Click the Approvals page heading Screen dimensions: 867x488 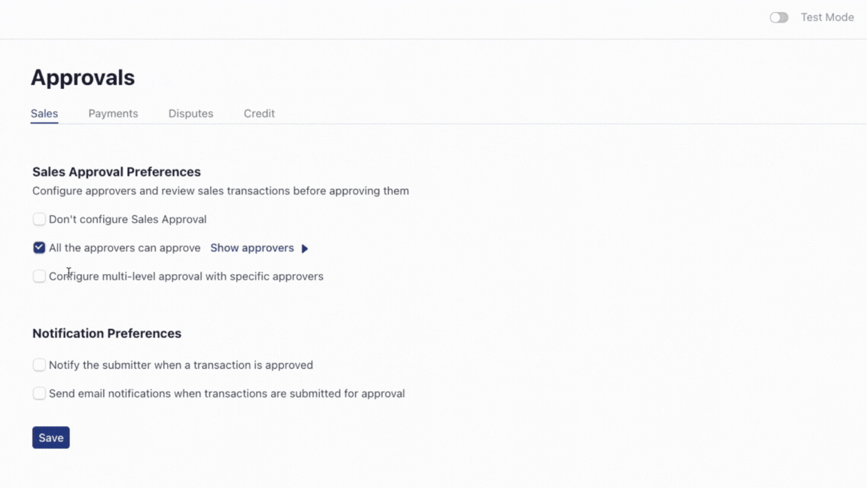(x=83, y=78)
